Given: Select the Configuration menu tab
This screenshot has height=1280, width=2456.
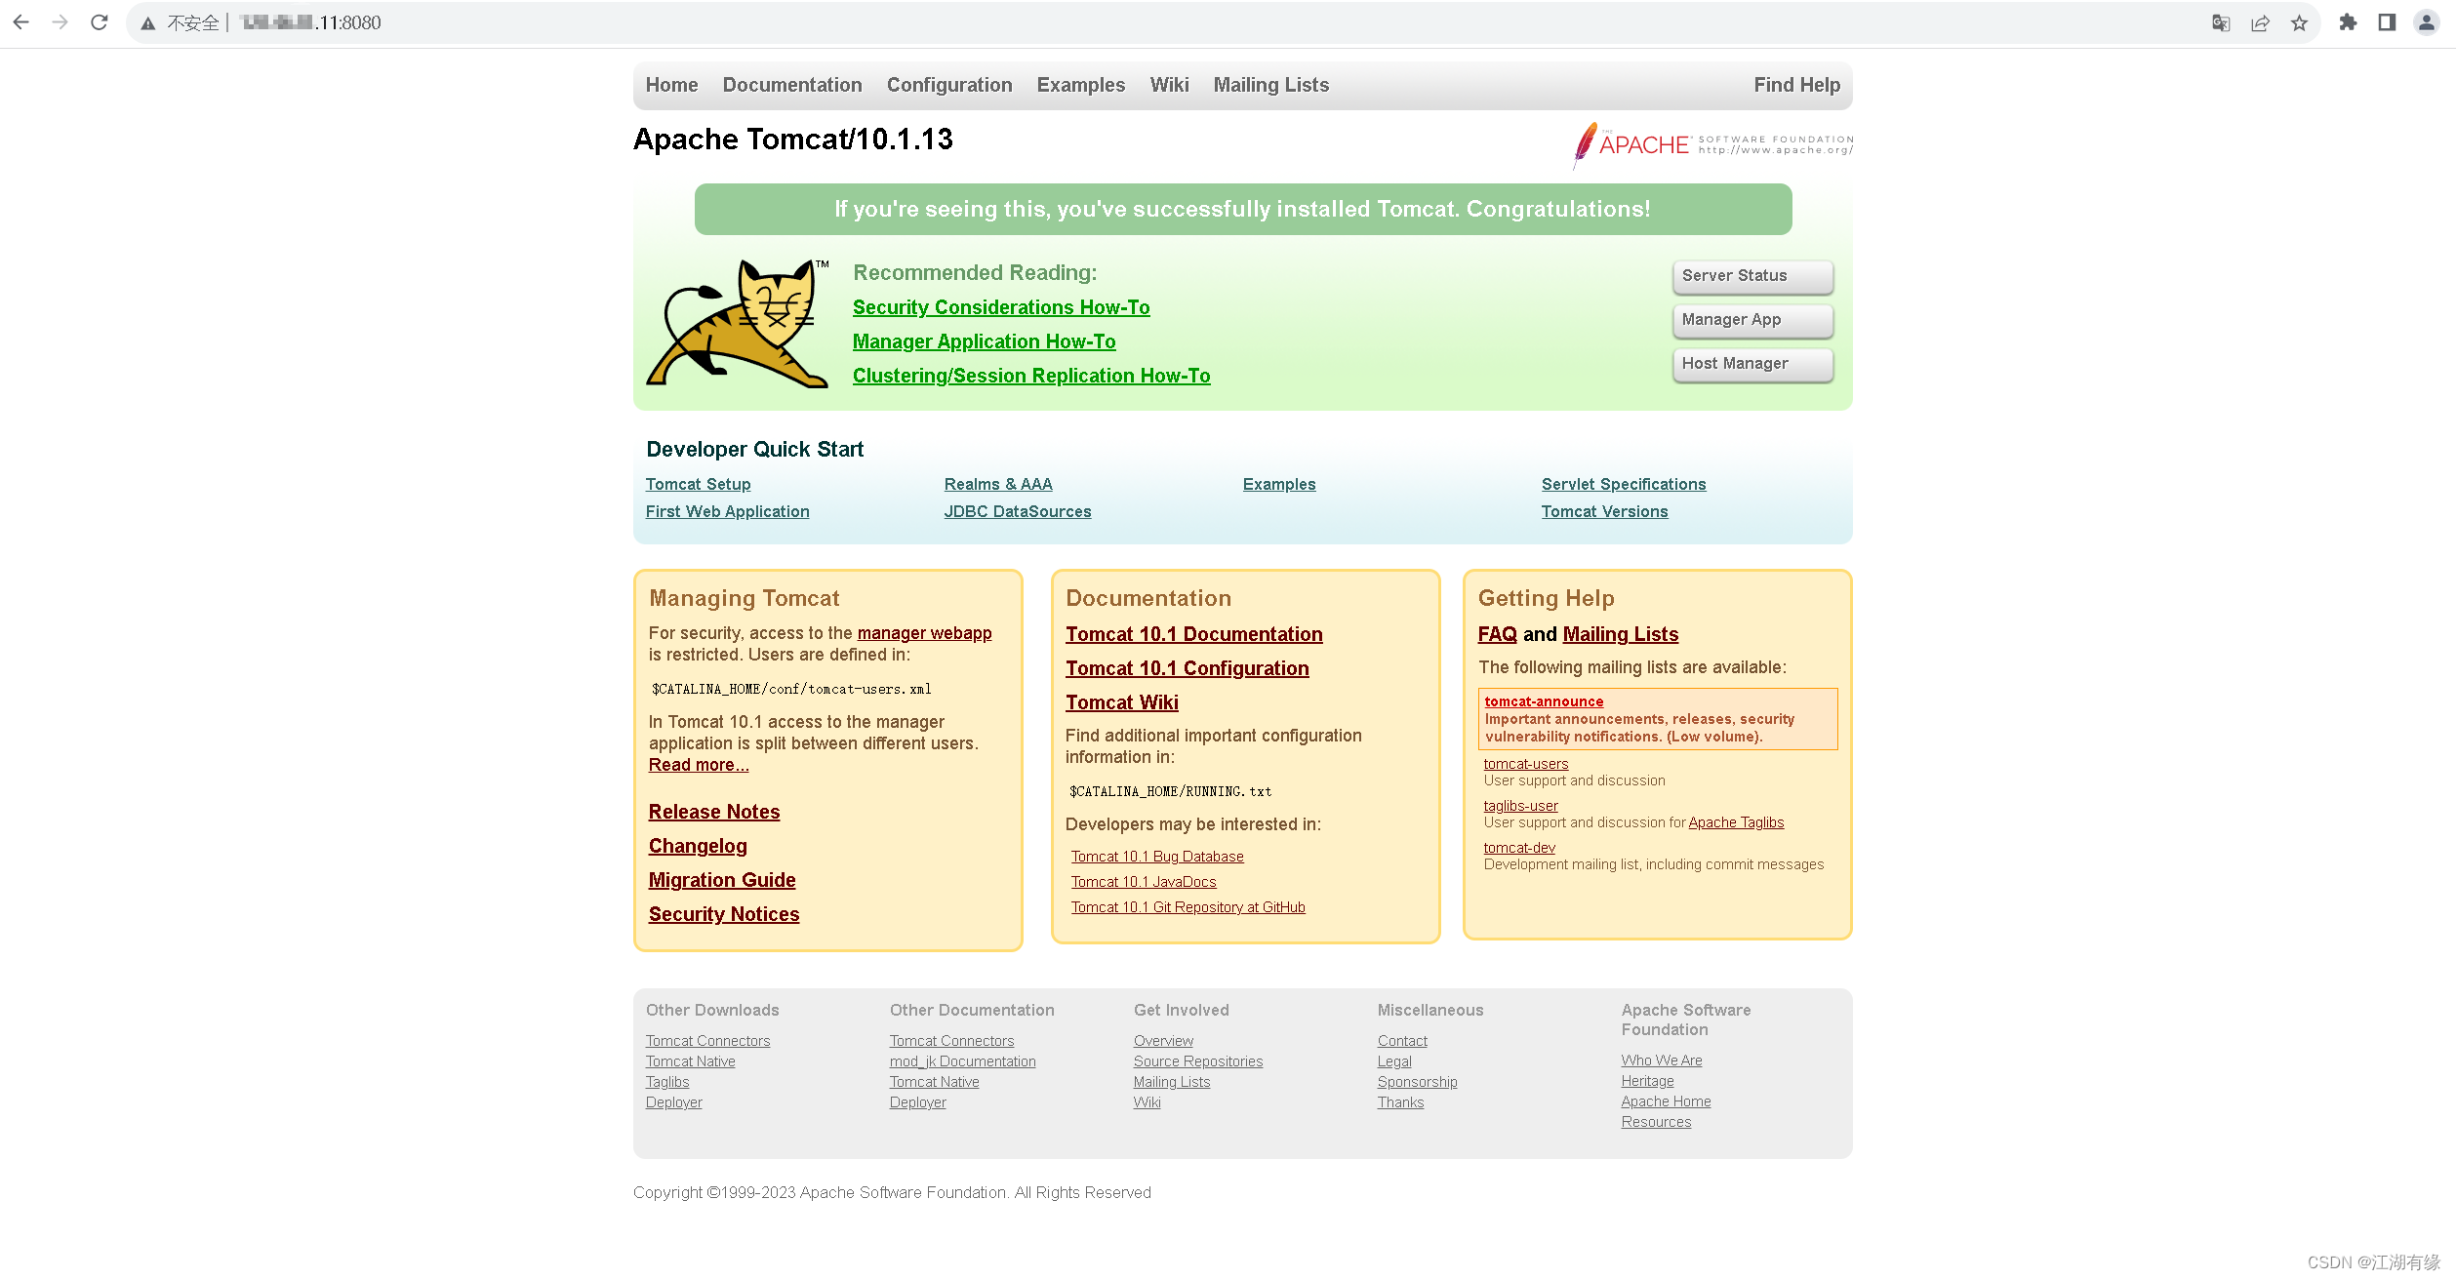Looking at the screenshot, I should [948, 85].
